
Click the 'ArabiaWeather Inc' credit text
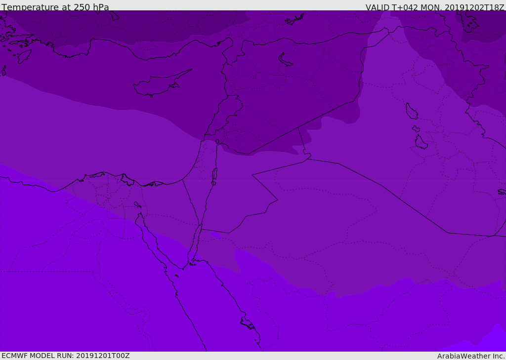tap(471, 356)
